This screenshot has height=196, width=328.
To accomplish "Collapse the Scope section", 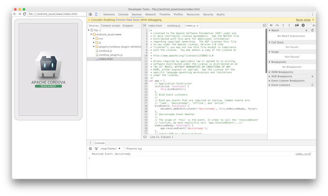I will coord(270,52).
